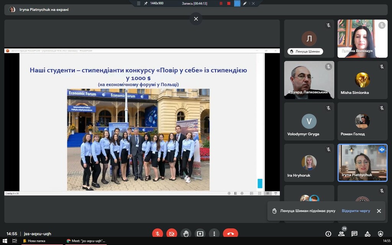The height and width of the screenshot is (245, 392).
Task: Open meeting details info icon
Action: pos(328,234)
